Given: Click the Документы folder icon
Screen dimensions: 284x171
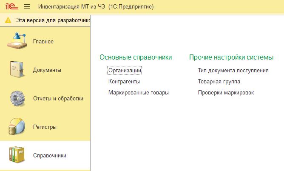Looking at the screenshot, I should tap(17, 70).
